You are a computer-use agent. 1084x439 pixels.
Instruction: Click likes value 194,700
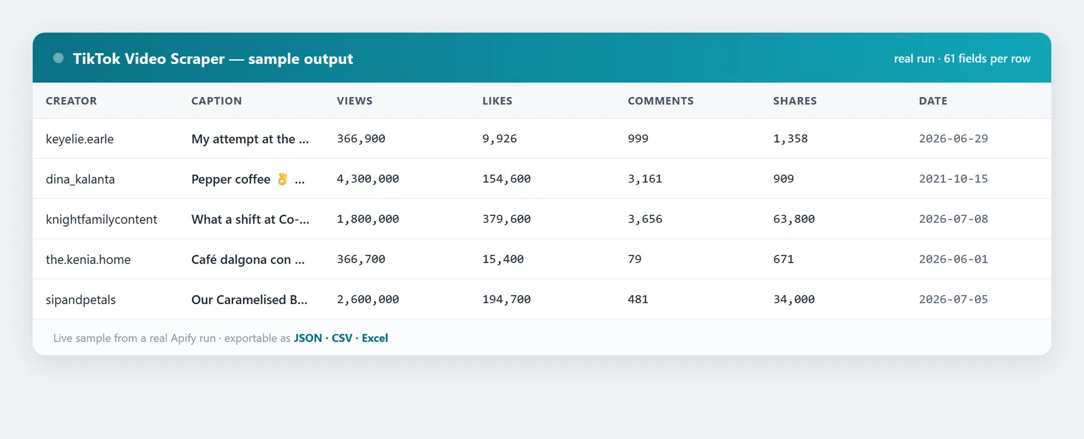(506, 299)
